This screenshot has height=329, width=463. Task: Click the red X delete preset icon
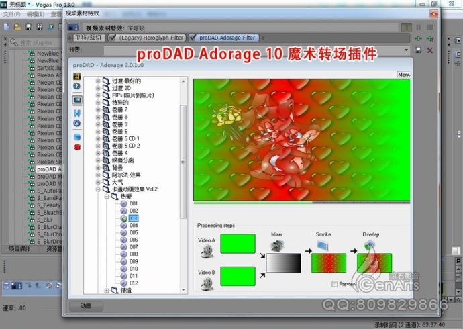point(429,50)
